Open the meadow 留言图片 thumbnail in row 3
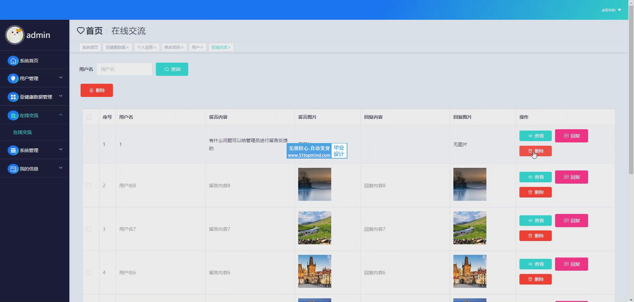This screenshot has width=634, height=302. [x=315, y=228]
